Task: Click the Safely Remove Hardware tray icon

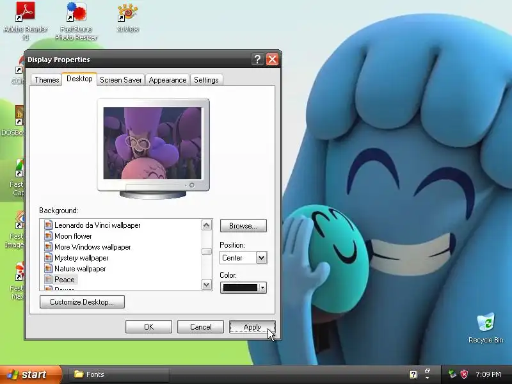Action: (x=452, y=374)
